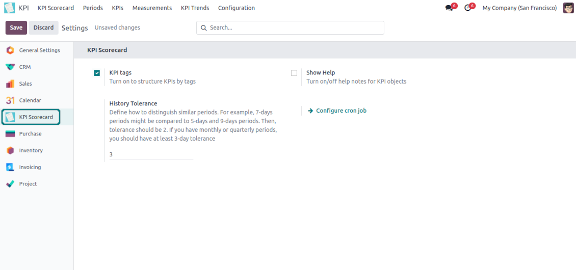Open the messages chat bubble icon

(x=449, y=8)
